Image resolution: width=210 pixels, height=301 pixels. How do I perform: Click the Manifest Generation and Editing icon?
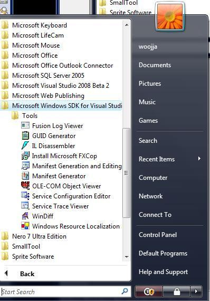coord(25,166)
